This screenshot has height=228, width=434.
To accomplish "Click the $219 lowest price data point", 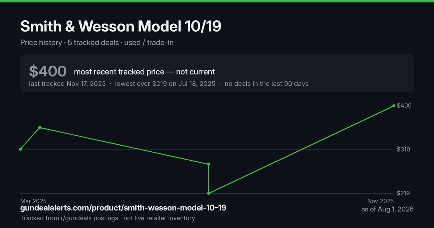I will click(209, 193).
